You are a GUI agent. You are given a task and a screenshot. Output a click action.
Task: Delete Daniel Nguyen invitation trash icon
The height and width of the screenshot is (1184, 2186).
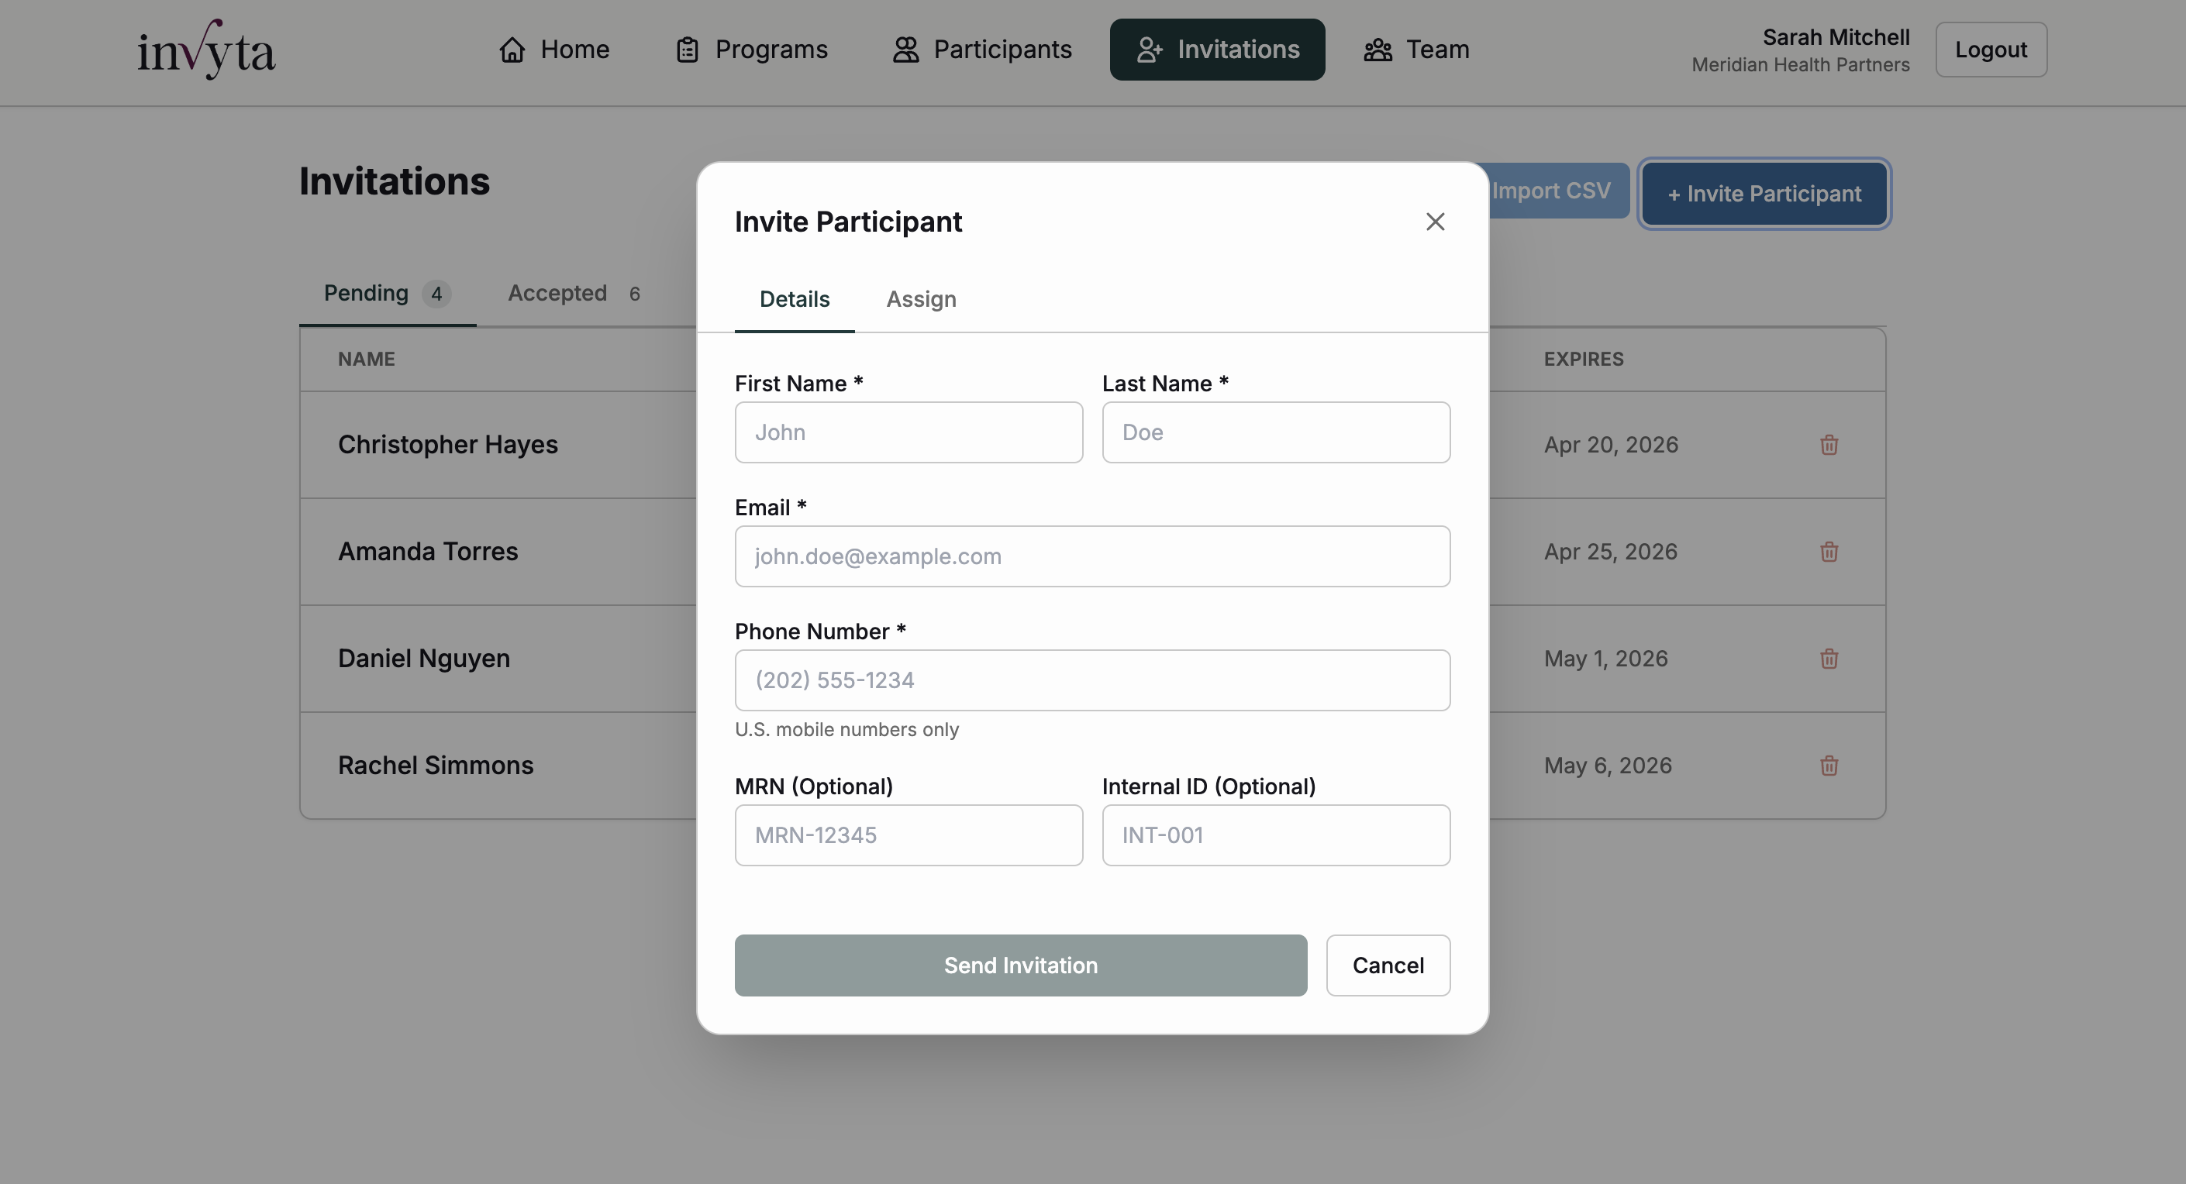point(1829,658)
